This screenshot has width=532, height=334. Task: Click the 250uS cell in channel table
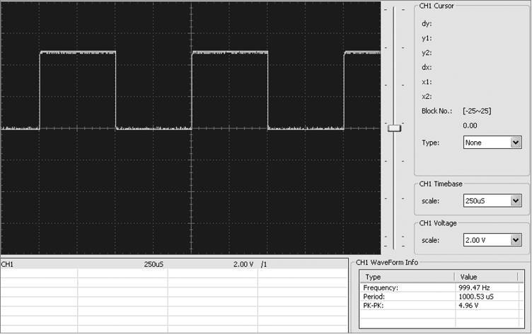154,264
